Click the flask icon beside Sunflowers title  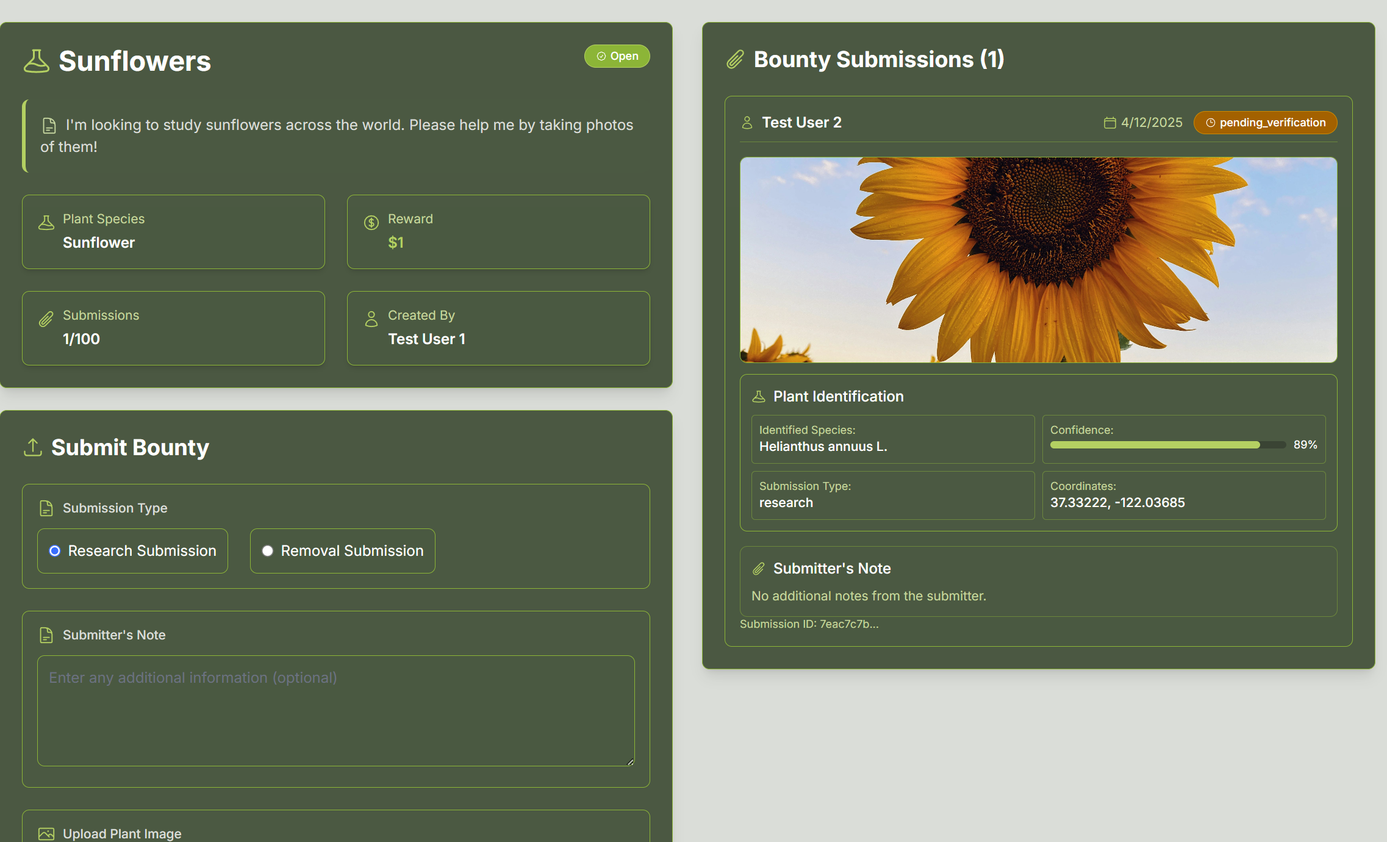[x=36, y=61]
